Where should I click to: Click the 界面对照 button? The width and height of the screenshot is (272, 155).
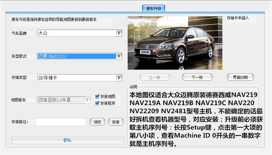pyautogui.click(x=241, y=77)
